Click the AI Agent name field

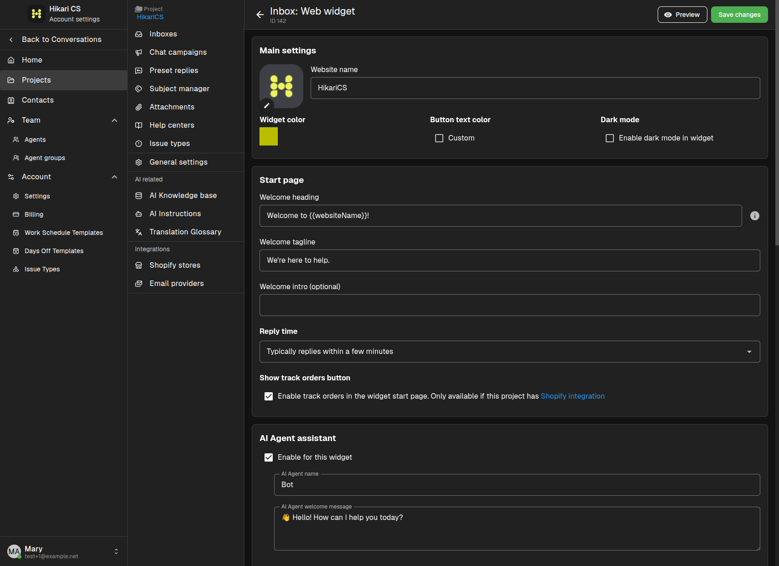tap(517, 485)
